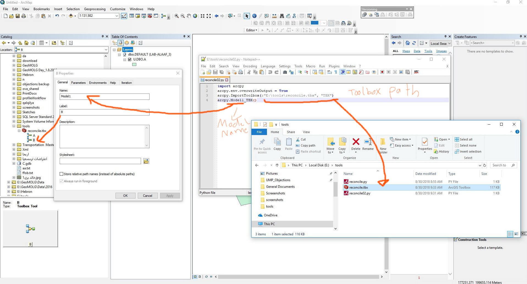The image size is (527, 284).
Task: Click Maps filter link in Search panel
Action: pos(406,51)
